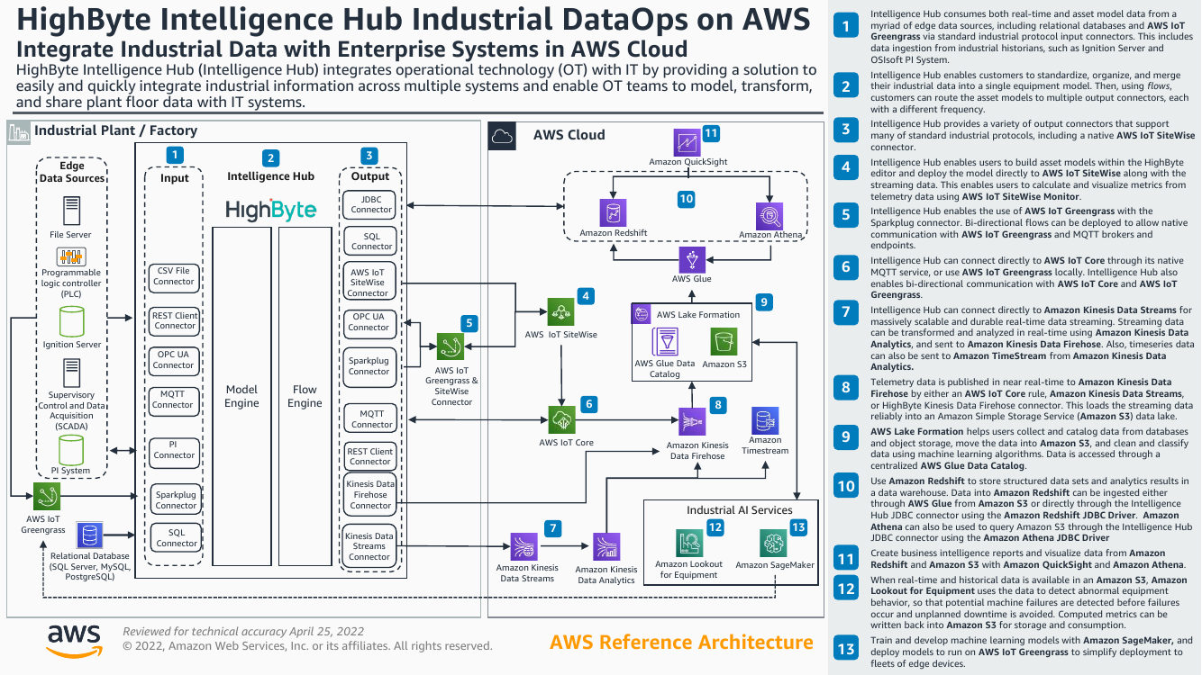The image size is (1202, 675).
Task: Click the Ignition Server database icon
Action: pyautogui.click(x=71, y=321)
